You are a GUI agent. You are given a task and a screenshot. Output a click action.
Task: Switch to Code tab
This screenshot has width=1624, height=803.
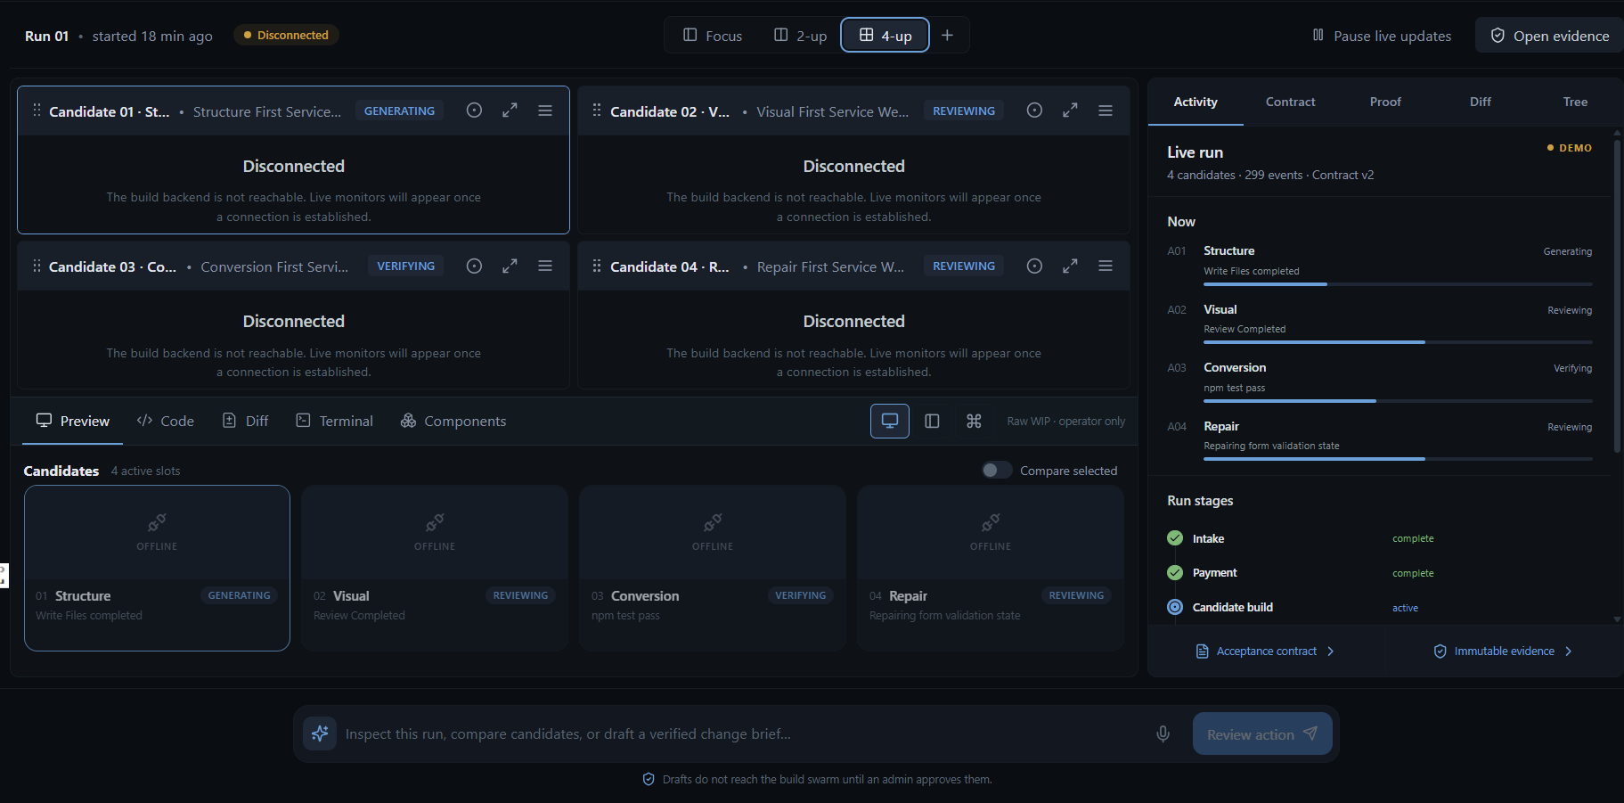pos(165,421)
